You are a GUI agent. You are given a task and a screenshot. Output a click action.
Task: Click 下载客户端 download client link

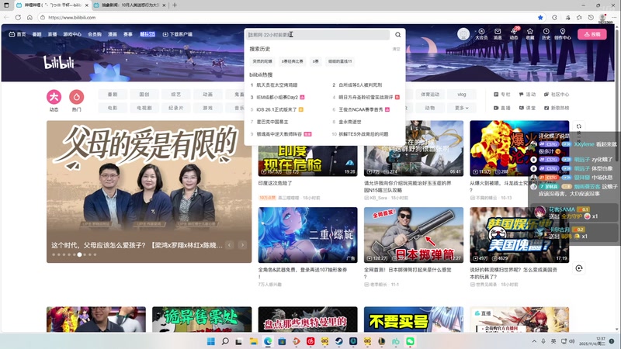pos(178,34)
